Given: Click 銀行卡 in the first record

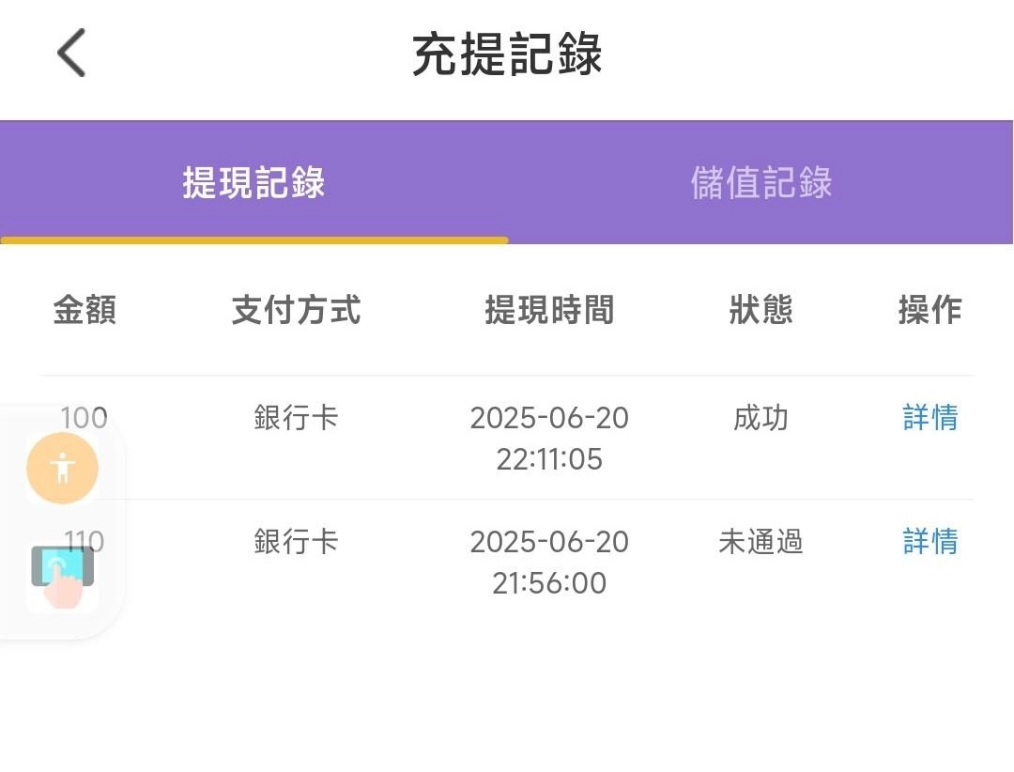Looking at the screenshot, I should tap(296, 417).
